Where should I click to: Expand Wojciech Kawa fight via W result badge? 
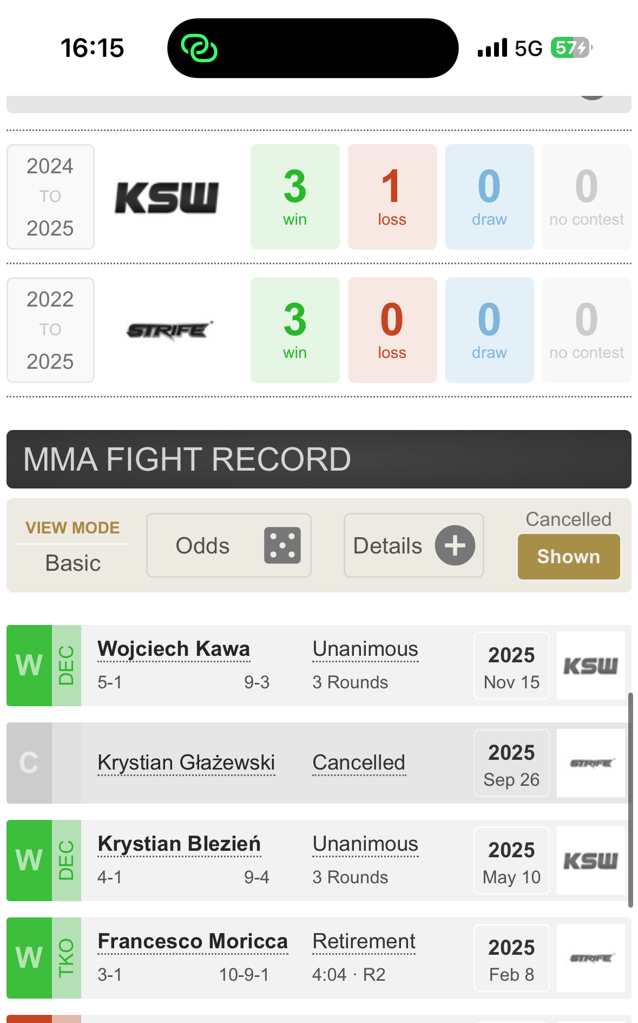coord(29,666)
